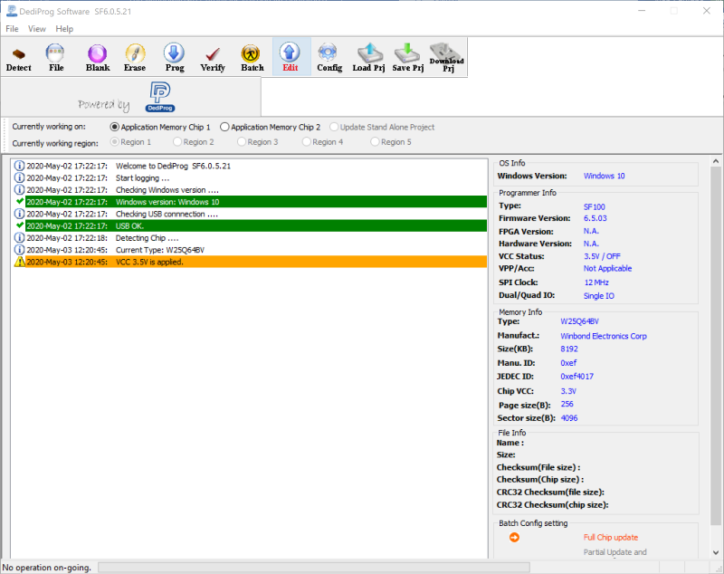Screen dimensions: 724x574
Task: Click the Erase chip toolbar icon
Action: click(x=135, y=58)
